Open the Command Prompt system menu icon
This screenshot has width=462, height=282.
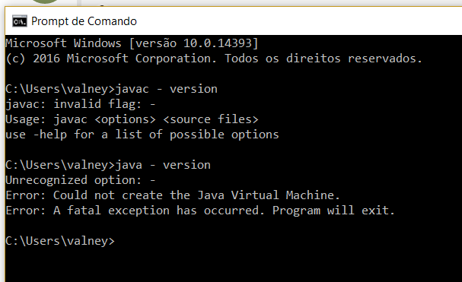[x=20, y=21]
